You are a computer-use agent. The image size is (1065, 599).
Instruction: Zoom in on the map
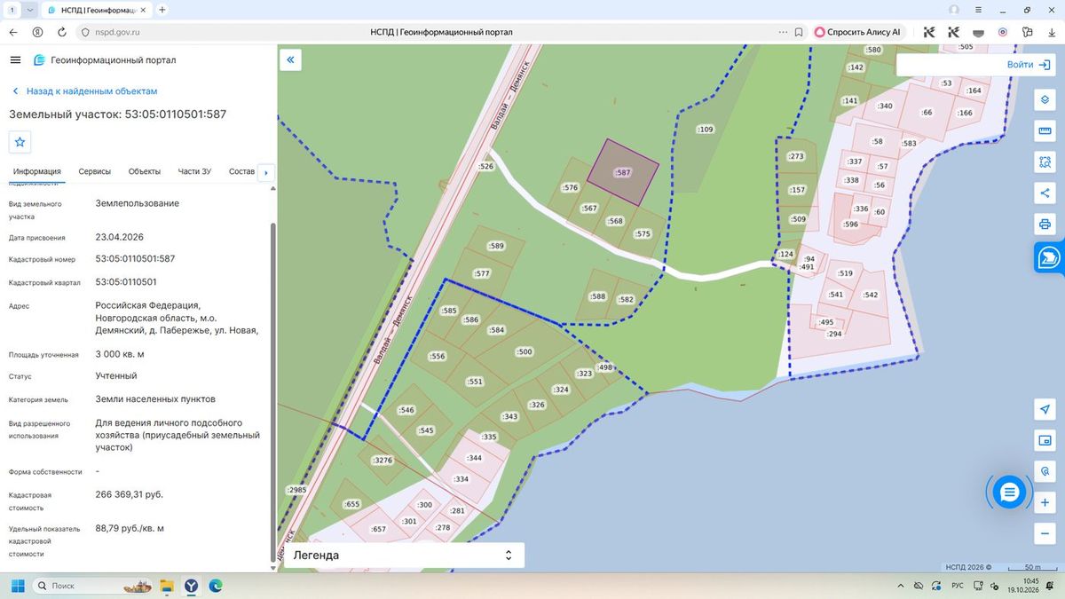click(x=1045, y=503)
